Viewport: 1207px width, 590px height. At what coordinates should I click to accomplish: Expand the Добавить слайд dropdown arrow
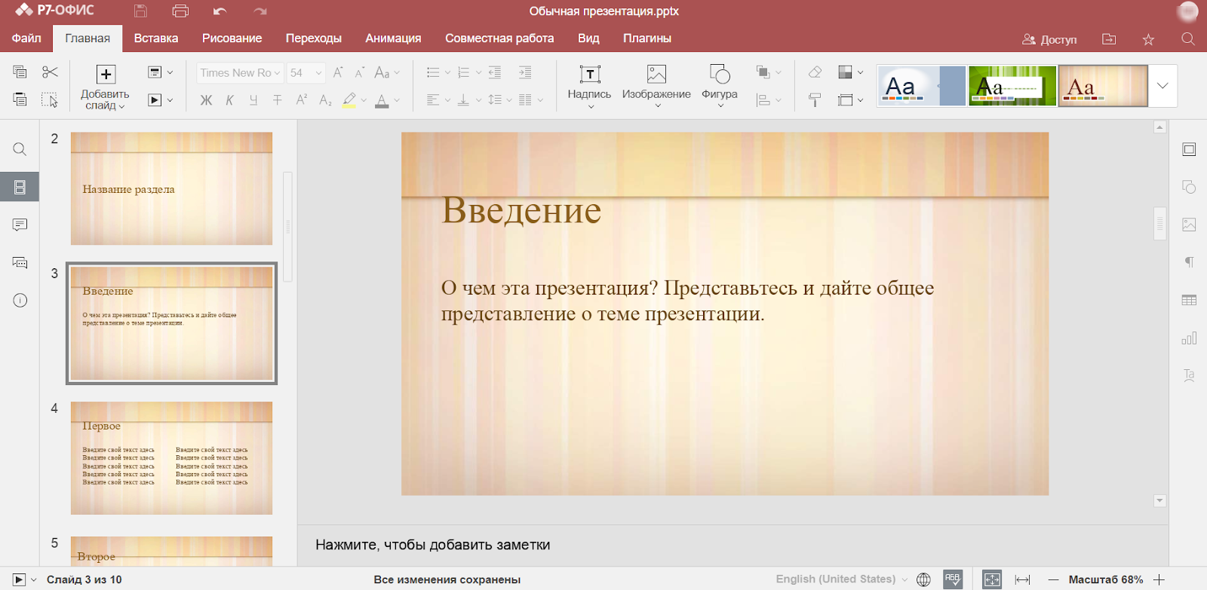(121, 106)
